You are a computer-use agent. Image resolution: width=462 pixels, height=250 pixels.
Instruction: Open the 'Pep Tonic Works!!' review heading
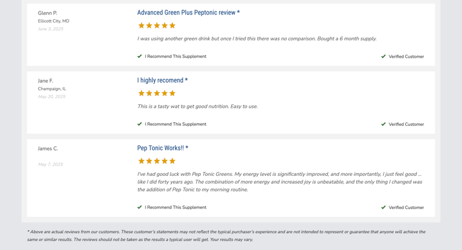pos(162,148)
